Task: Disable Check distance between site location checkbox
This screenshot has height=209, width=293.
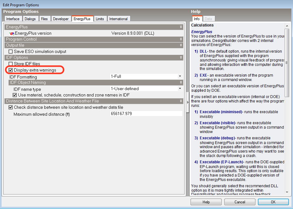Action: 11,107
